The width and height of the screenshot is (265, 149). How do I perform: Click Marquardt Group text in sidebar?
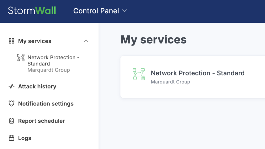point(49,70)
